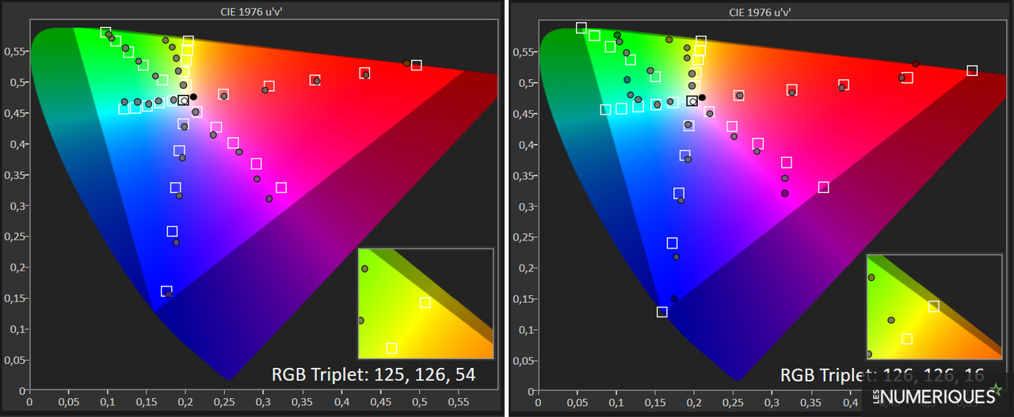
Task: Click the black dot beside right chart's white point
Action: [702, 97]
